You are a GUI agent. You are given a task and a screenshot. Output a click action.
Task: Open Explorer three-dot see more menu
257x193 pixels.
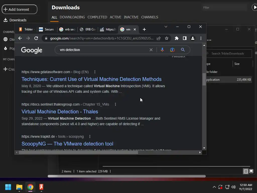point(209,40)
